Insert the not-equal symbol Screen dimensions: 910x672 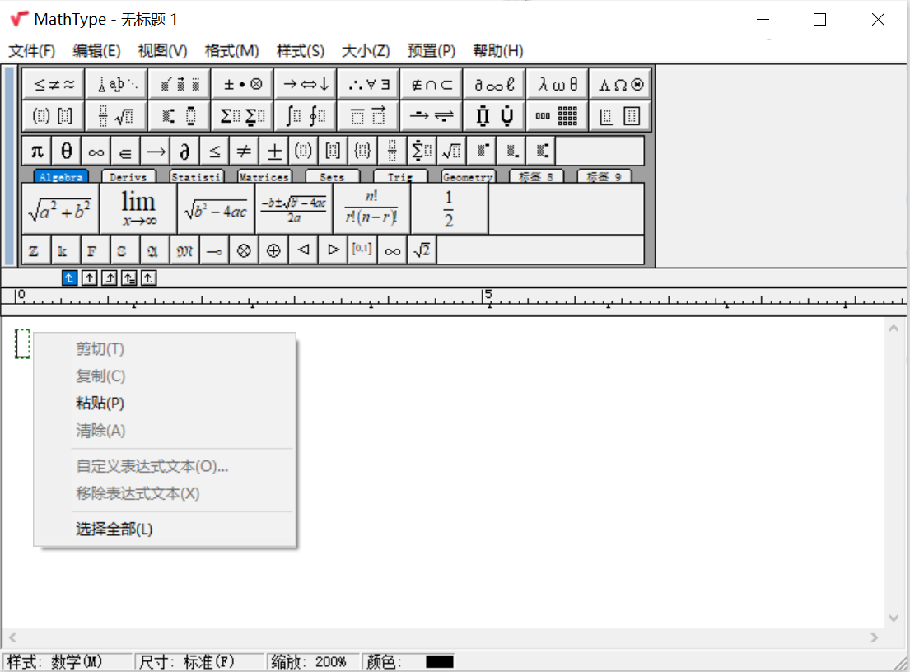point(244,152)
